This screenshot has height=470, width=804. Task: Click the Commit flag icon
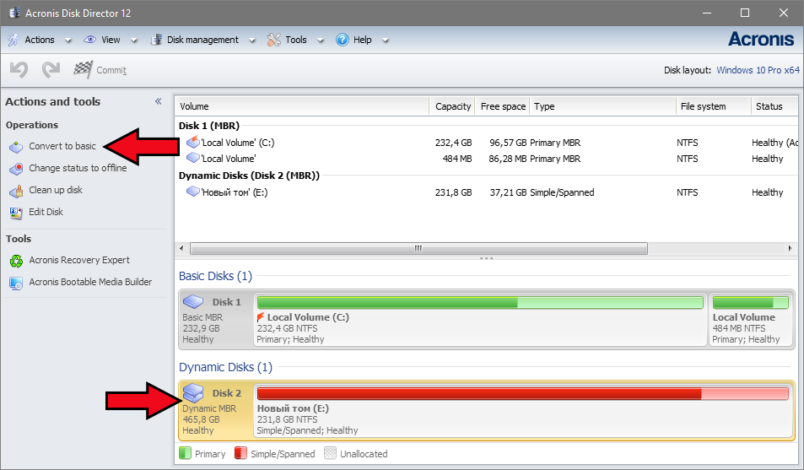[x=83, y=70]
